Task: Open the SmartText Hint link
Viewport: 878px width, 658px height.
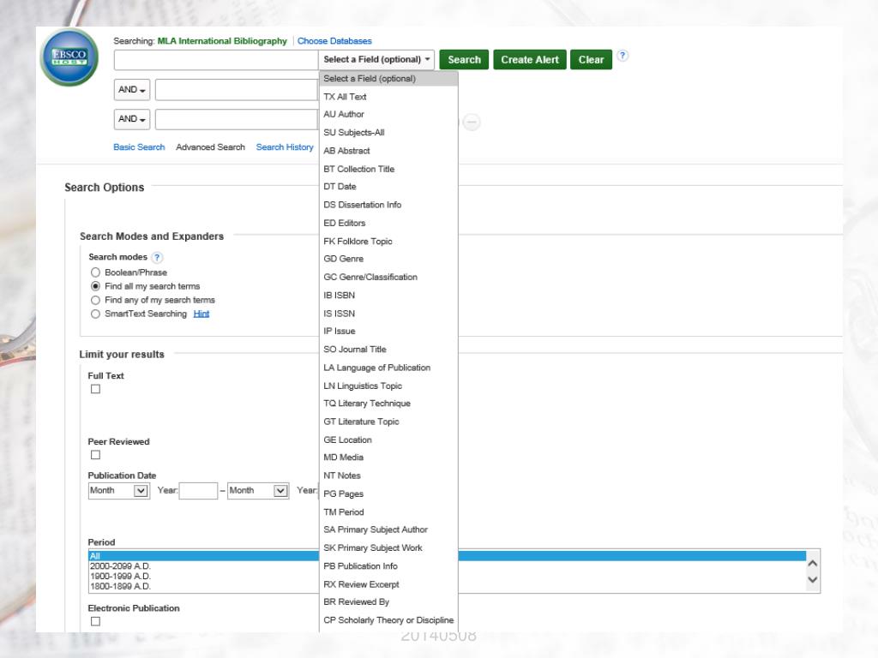Action: pyautogui.click(x=201, y=314)
